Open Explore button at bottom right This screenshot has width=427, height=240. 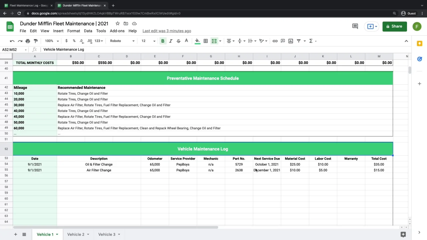tap(403, 234)
